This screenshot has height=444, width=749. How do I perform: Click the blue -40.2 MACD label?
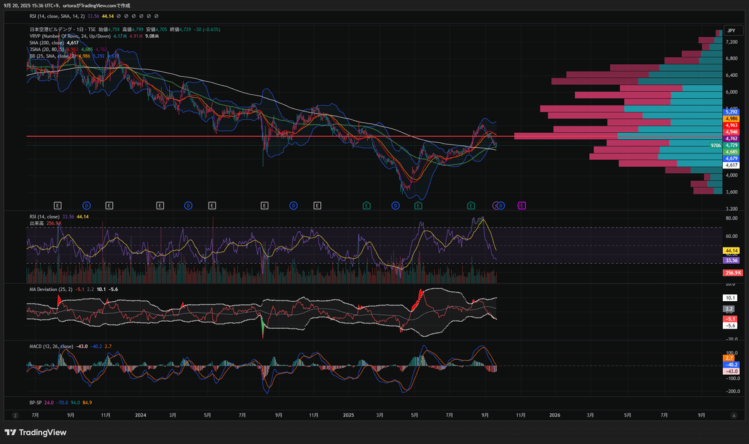pos(732,364)
